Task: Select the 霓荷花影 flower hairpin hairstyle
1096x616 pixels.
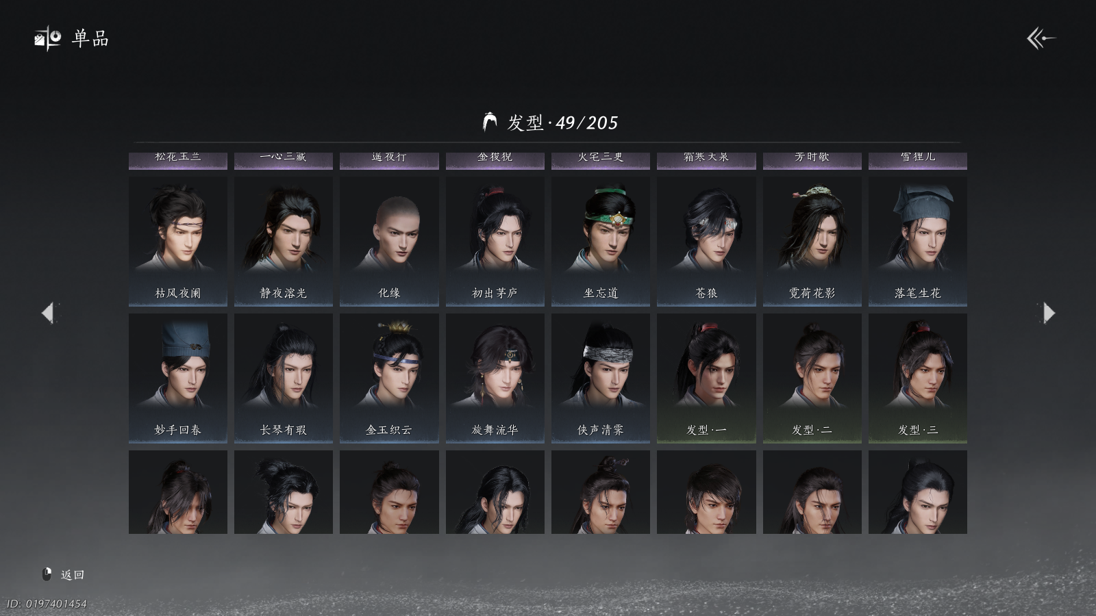Action: click(812, 241)
